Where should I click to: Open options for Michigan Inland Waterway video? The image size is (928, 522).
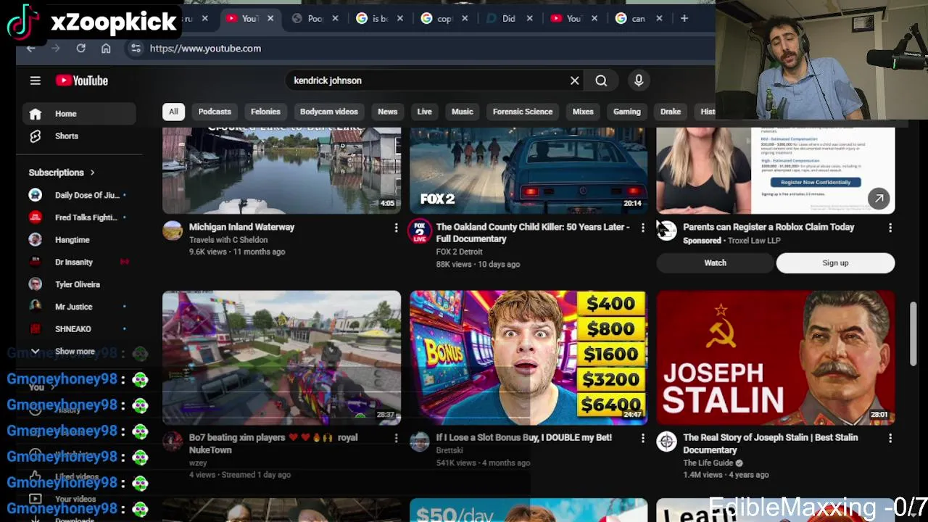[x=396, y=228]
